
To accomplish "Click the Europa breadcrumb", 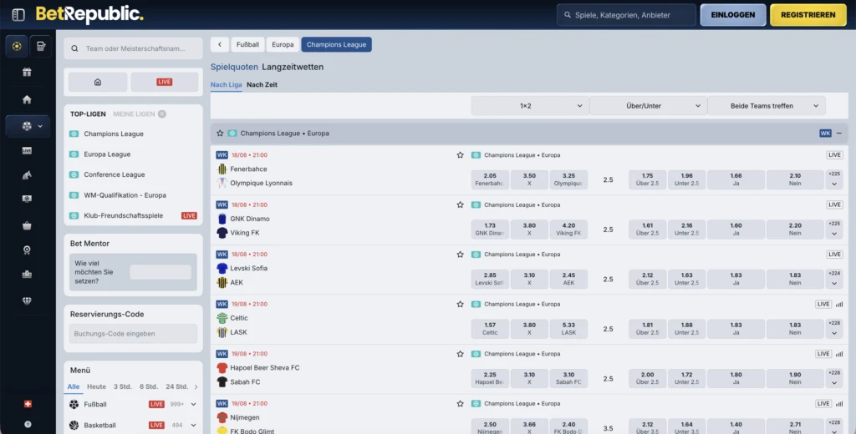I will click(x=283, y=45).
